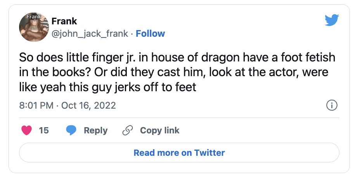Open the tweet info circle icon

click(332, 105)
